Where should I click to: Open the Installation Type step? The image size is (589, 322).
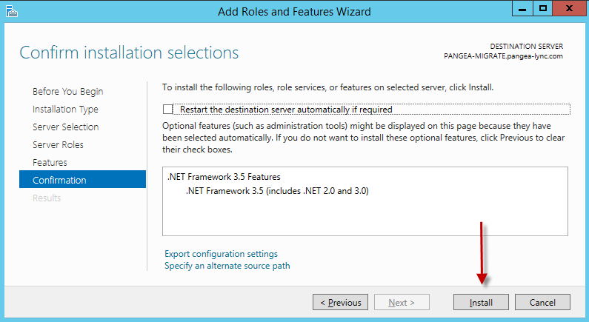point(65,110)
